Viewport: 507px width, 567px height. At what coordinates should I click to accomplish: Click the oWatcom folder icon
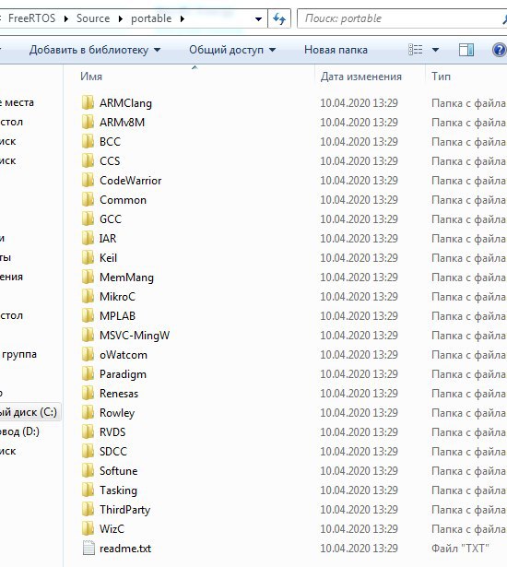tap(88, 354)
